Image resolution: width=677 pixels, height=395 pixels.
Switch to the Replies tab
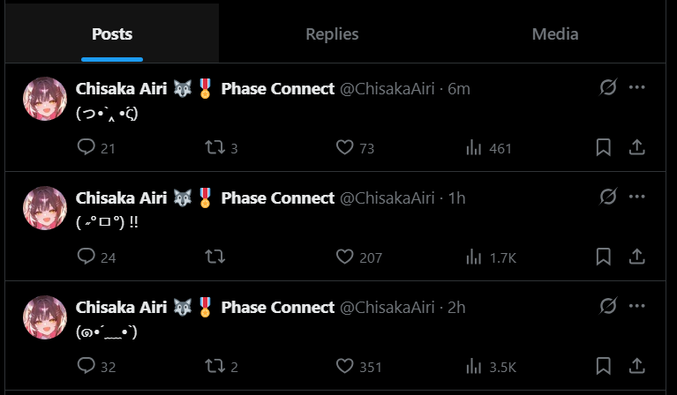click(x=332, y=34)
